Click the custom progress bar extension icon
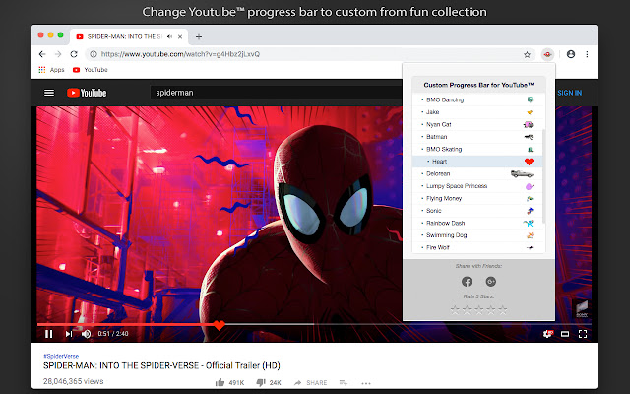 546,54
